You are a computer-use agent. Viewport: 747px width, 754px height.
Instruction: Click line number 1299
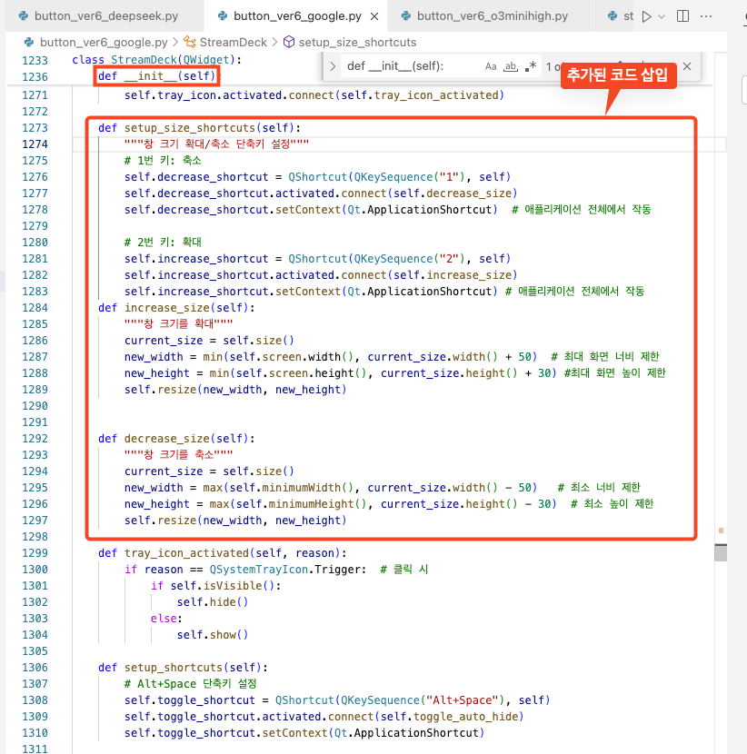[35, 553]
